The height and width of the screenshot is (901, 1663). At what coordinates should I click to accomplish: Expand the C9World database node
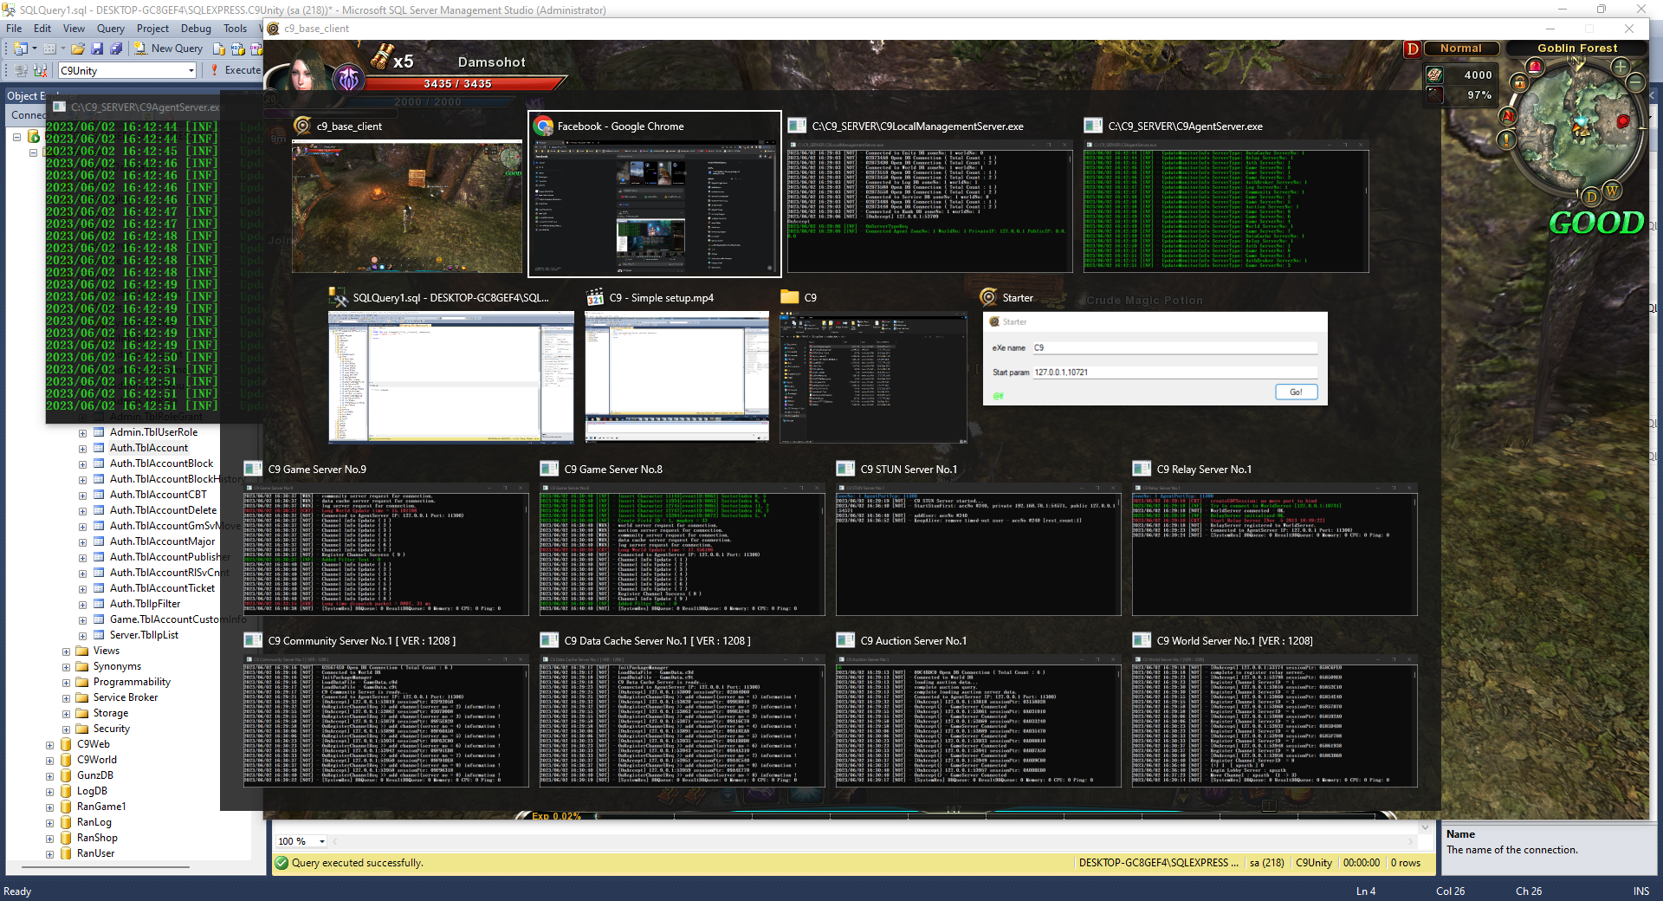tap(49, 761)
